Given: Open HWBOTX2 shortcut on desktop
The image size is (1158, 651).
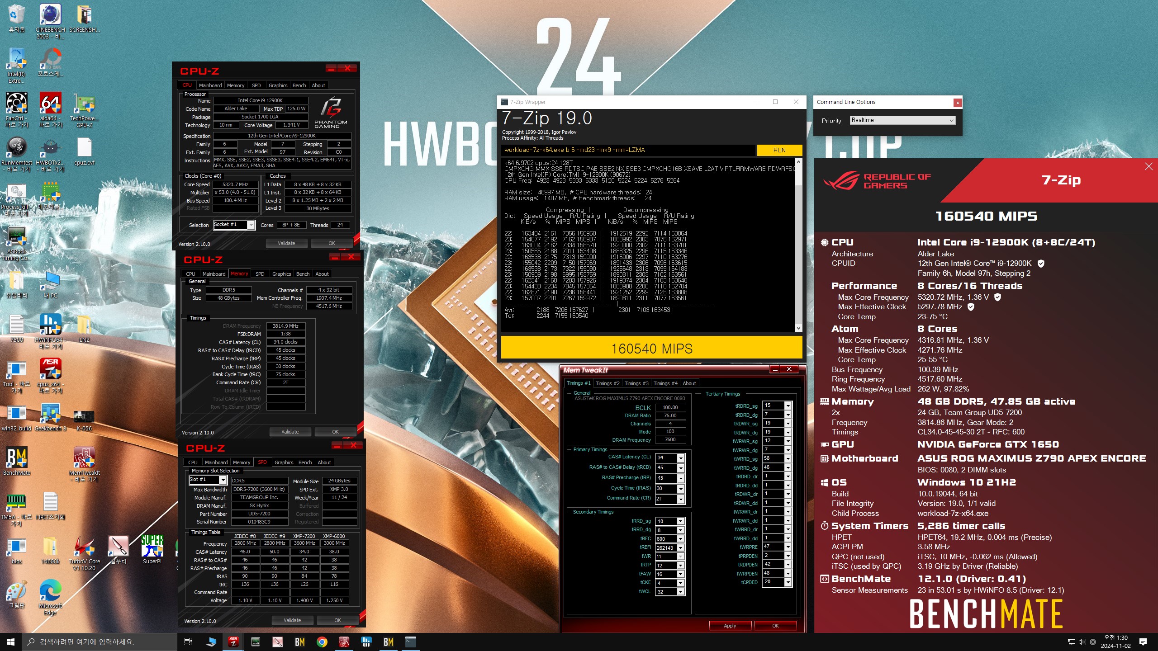Looking at the screenshot, I should (x=50, y=154).
